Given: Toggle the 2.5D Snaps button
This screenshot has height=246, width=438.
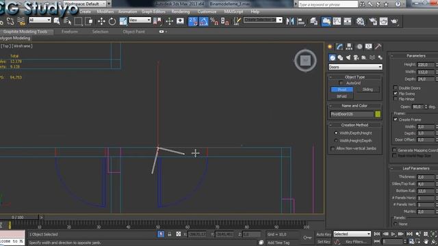Looking at the screenshot, I should (193, 21).
